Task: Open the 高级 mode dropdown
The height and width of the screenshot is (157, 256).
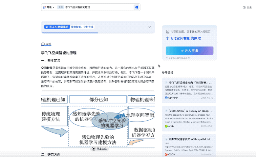Action: (49, 7)
